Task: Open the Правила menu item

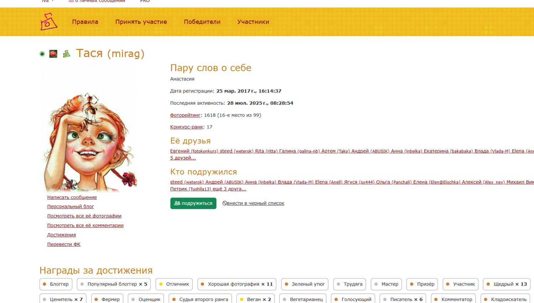Action: pyautogui.click(x=85, y=22)
